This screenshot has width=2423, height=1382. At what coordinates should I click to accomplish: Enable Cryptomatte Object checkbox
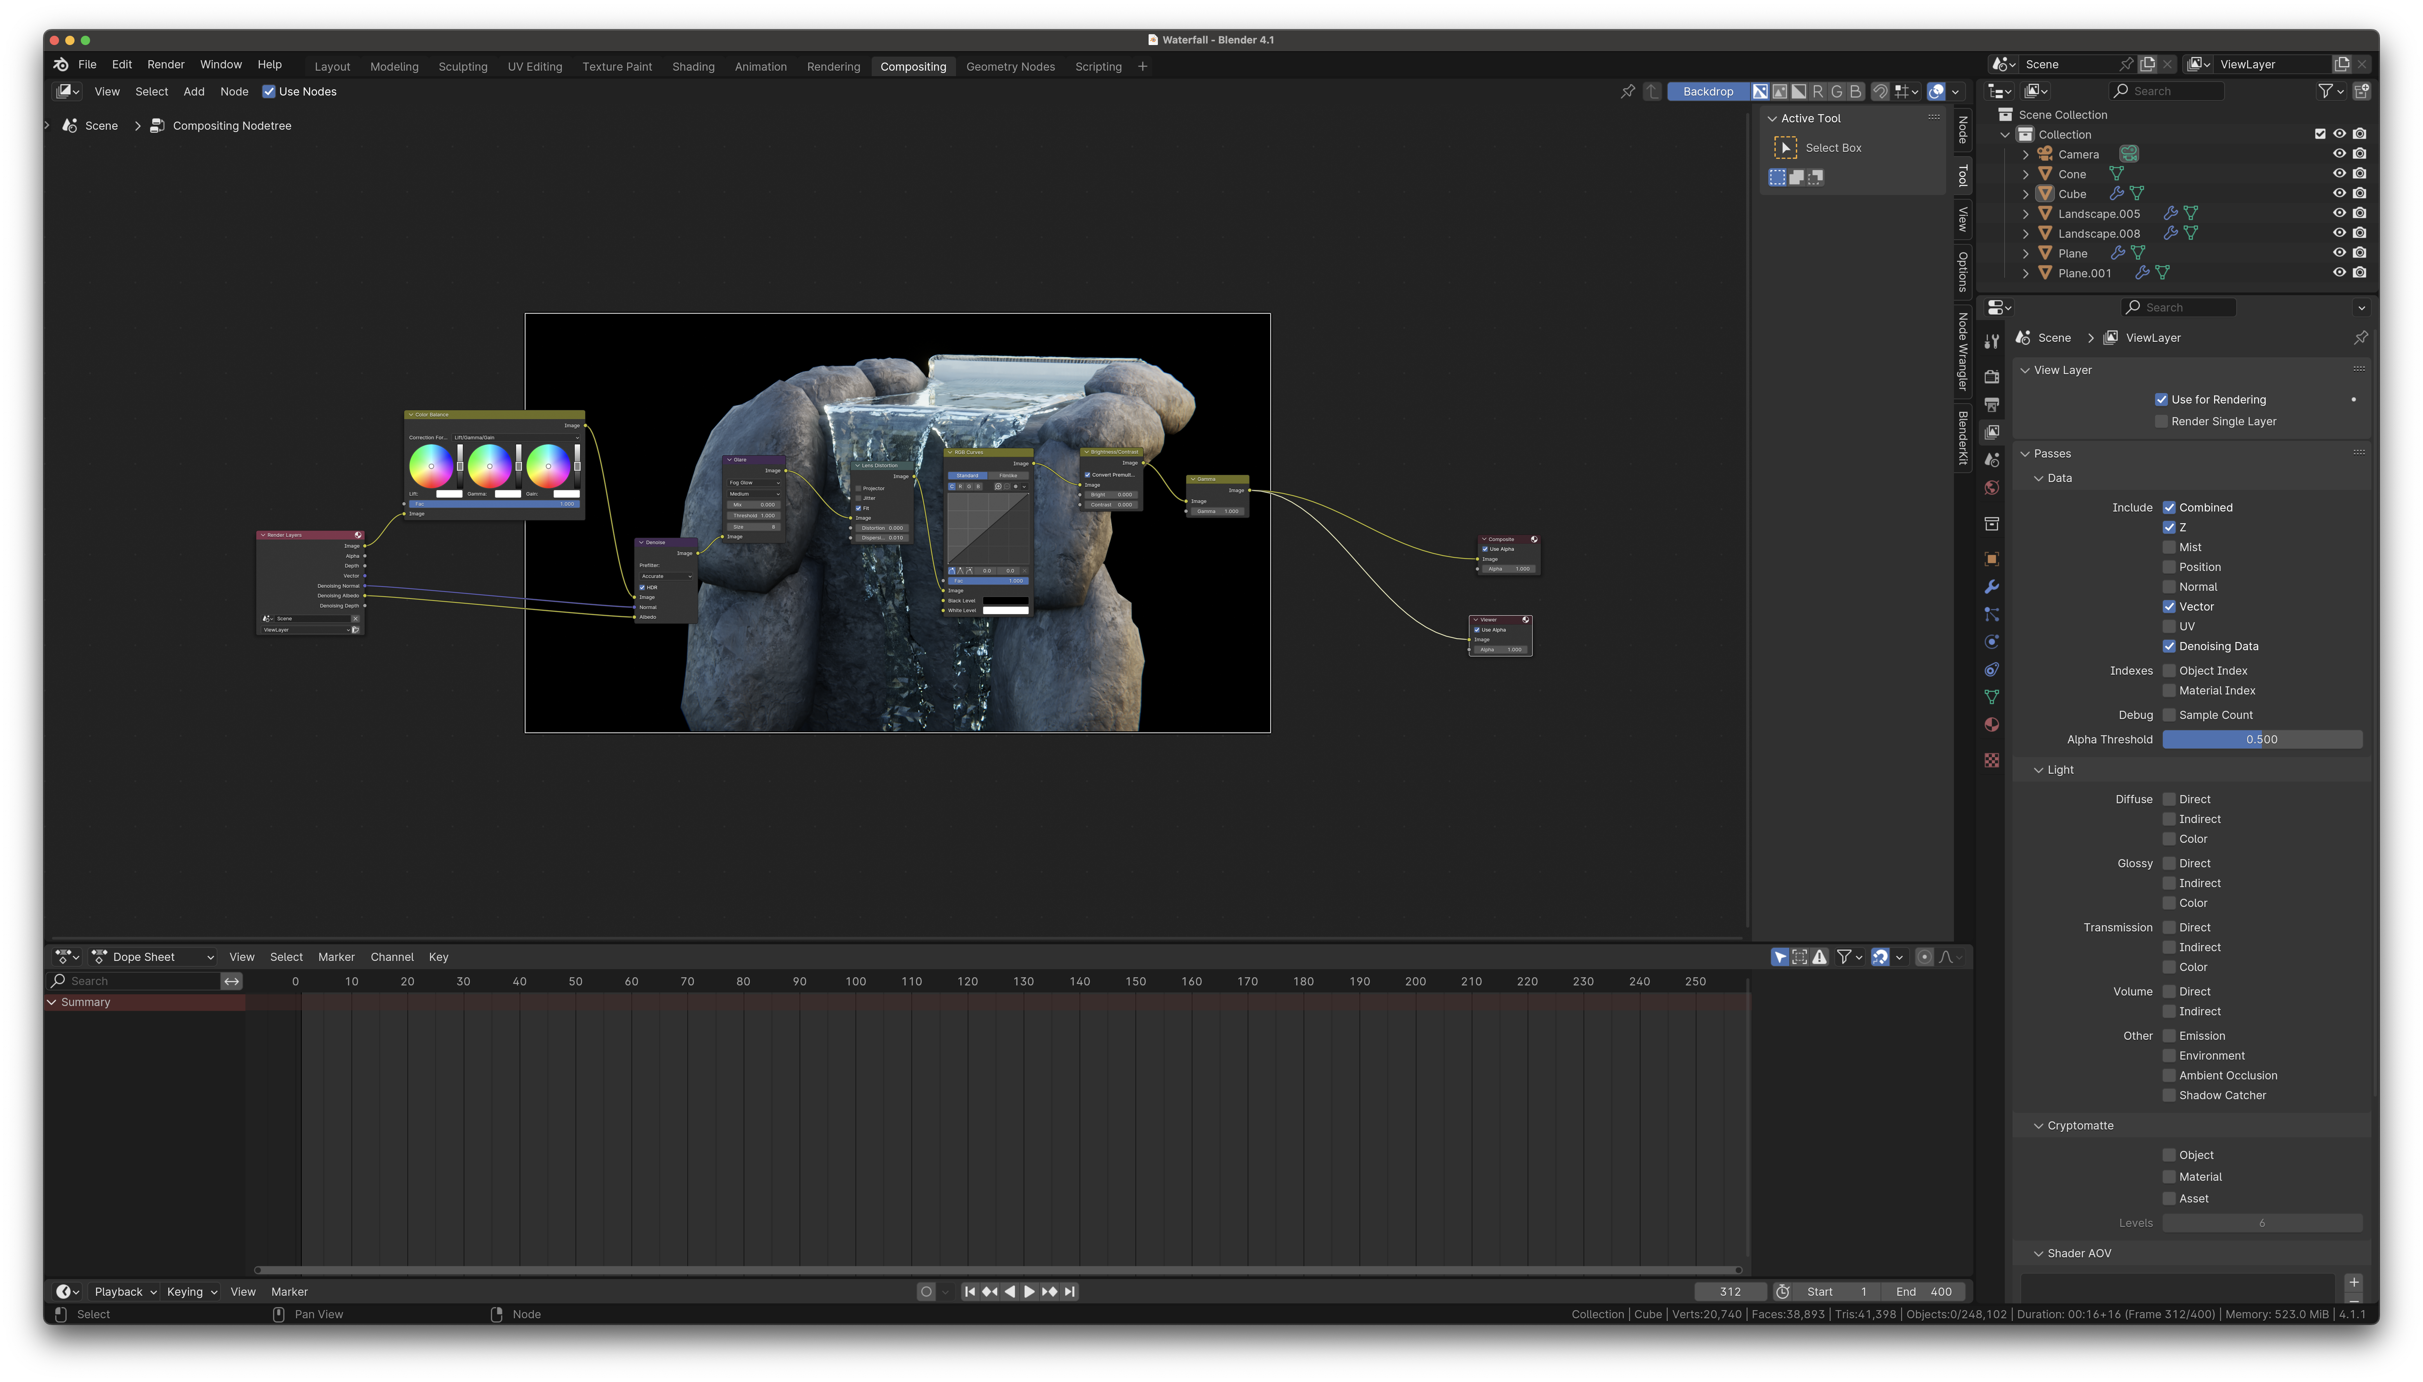(x=2169, y=1155)
